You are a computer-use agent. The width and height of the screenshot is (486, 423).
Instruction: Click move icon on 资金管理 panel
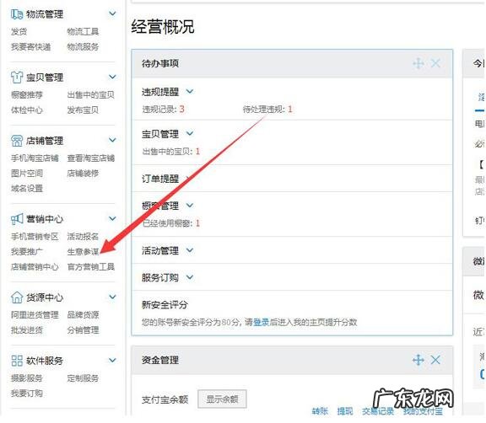(x=418, y=360)
